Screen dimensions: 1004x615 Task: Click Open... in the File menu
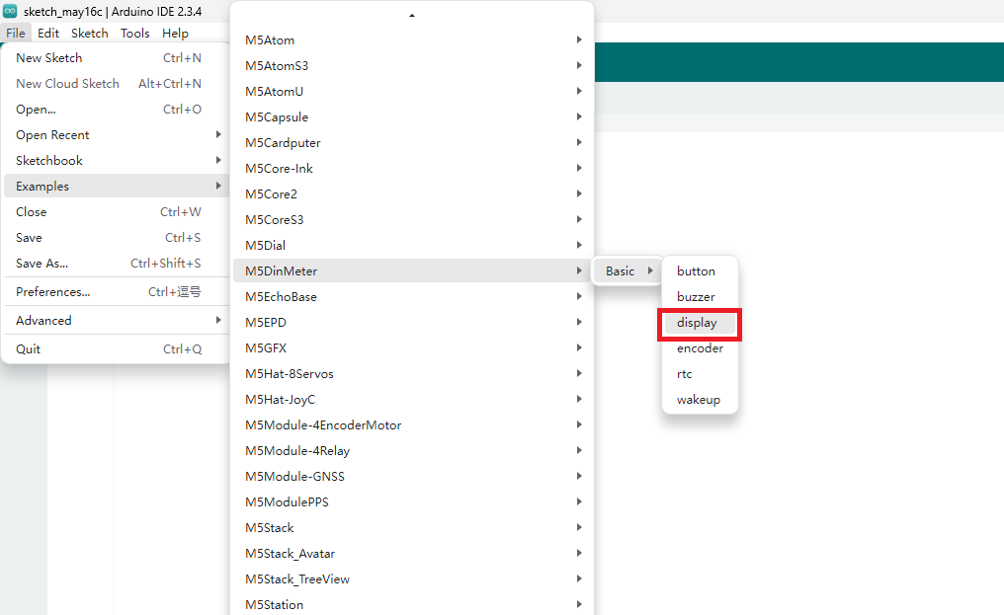[116, 109]
